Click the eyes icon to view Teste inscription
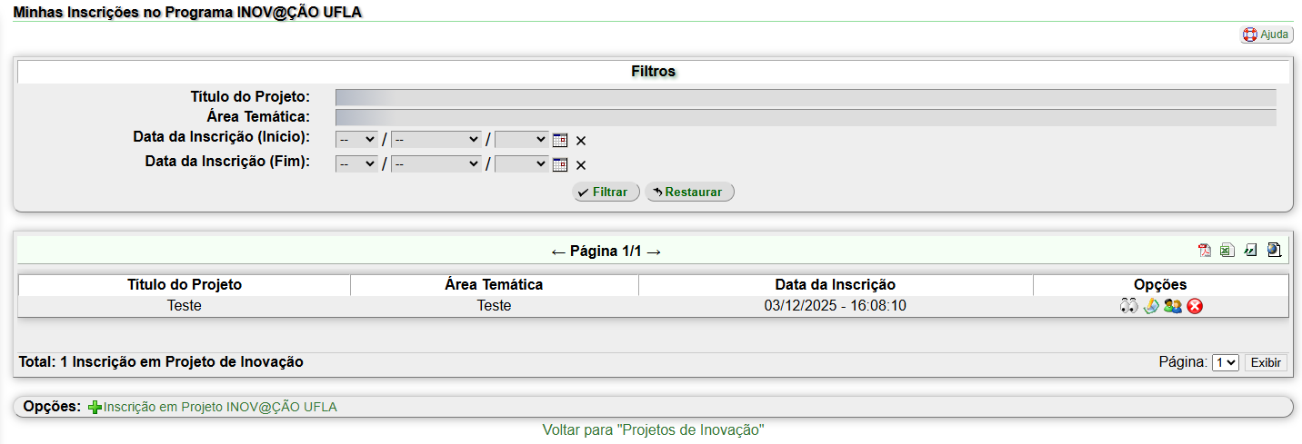Image resolution: width=1302 pixels, height=444 pixels. [1128, 307]
